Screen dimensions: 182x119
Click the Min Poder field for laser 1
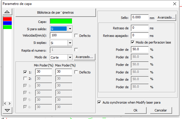click(x=44, y=72)
